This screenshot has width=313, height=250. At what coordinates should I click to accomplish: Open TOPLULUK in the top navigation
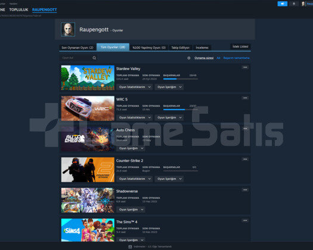tap(18, 10)
